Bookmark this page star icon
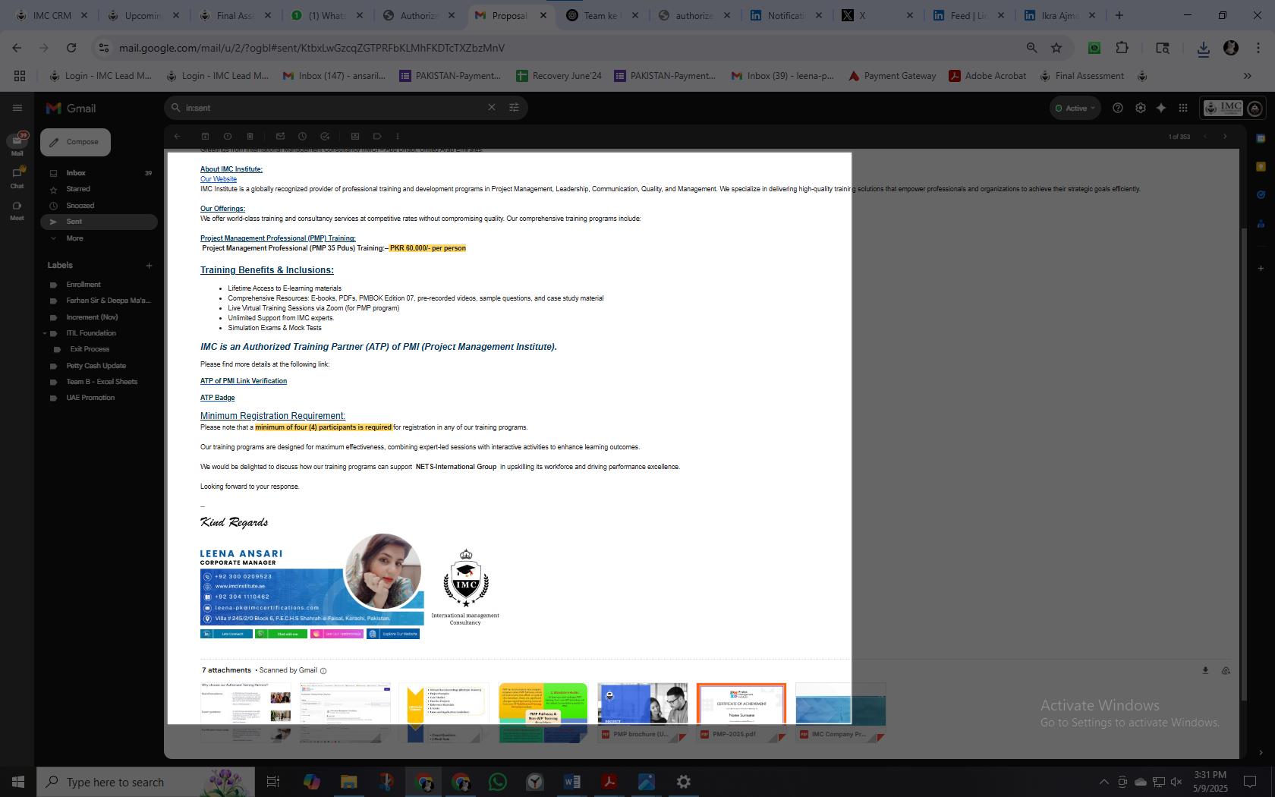Image resolution: width=1275 pixels, height=797 pixels. [1056, 48]
